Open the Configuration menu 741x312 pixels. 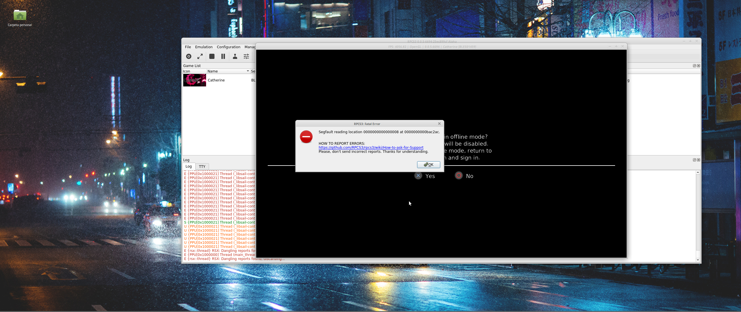(228, 47)
